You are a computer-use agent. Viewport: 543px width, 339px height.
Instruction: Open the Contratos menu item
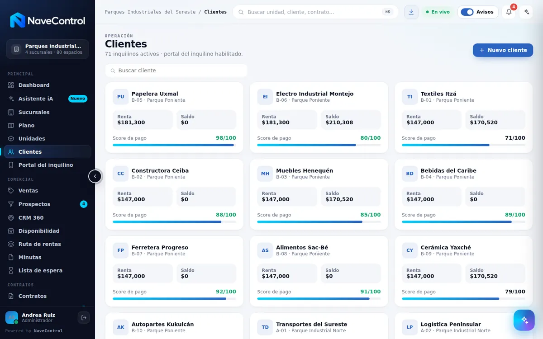(x=48, y=296)
